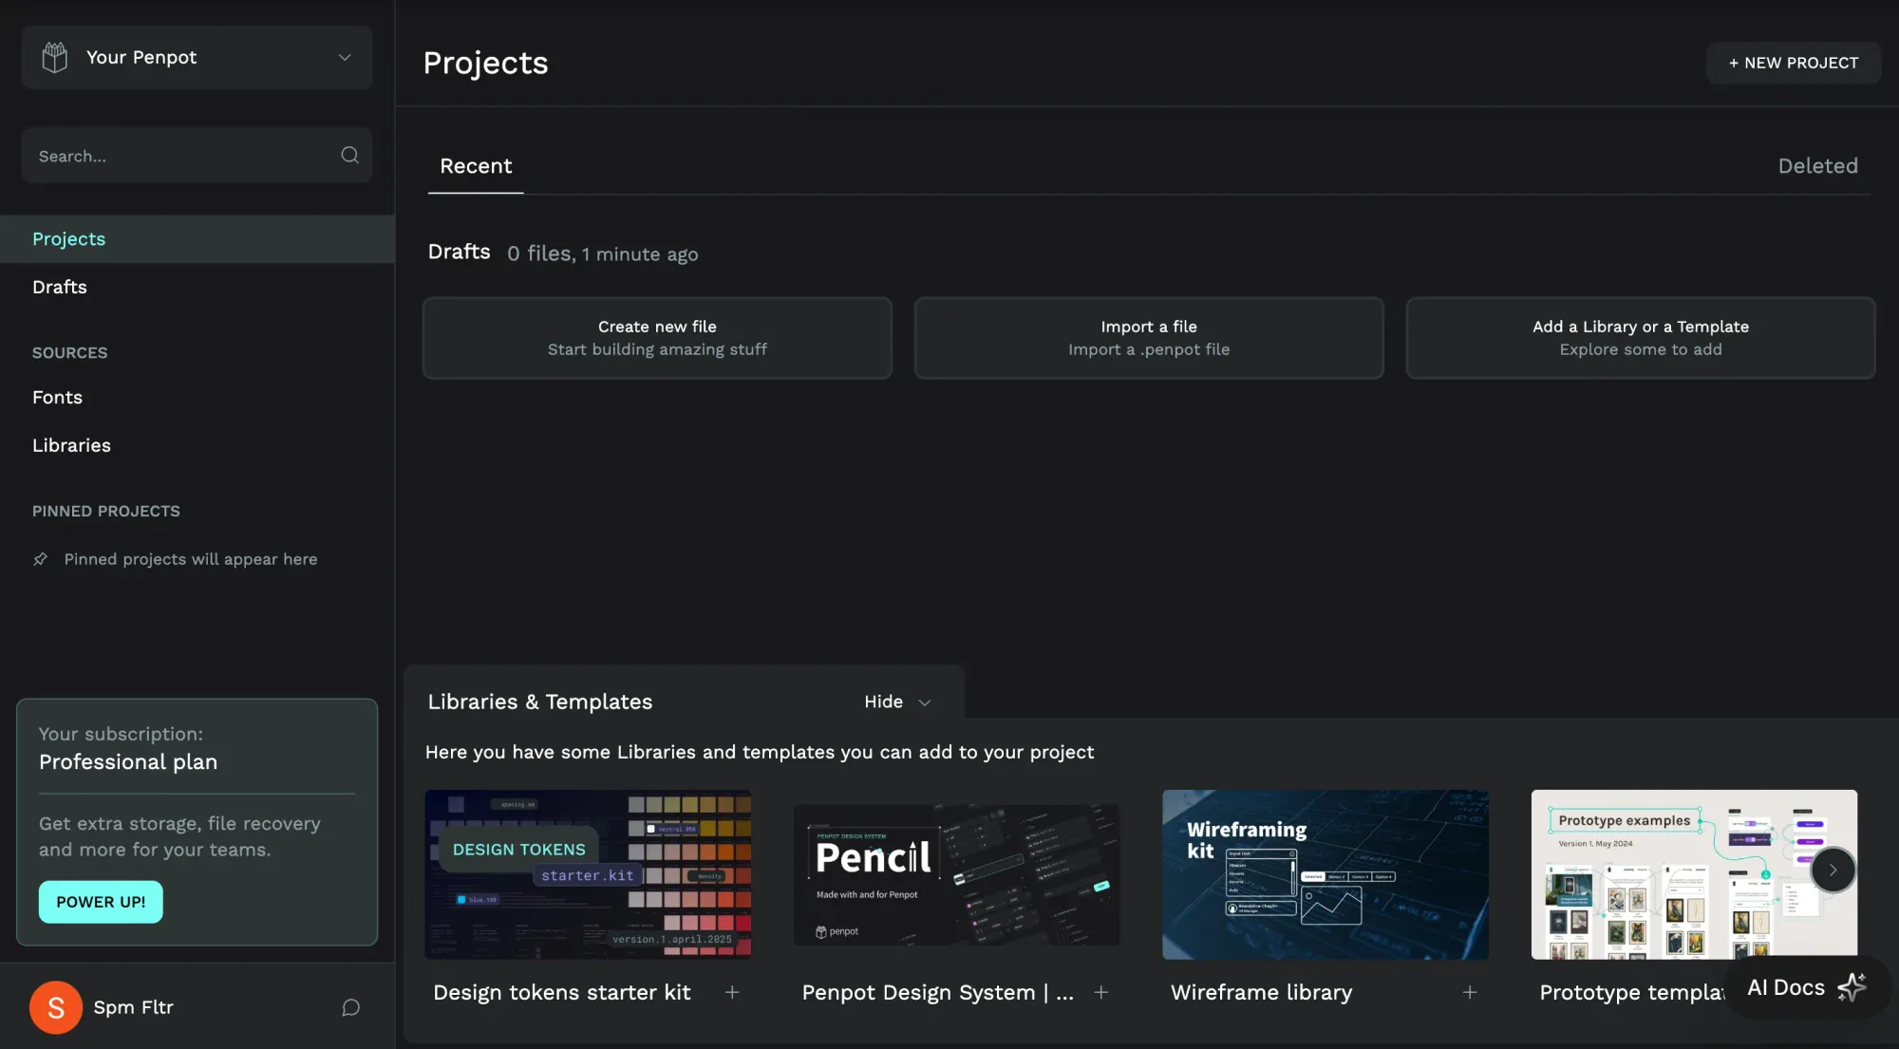Select the Recent tab
Image resolution: width=1899 pixels, height=1049 pixels.
coord(475,165)
